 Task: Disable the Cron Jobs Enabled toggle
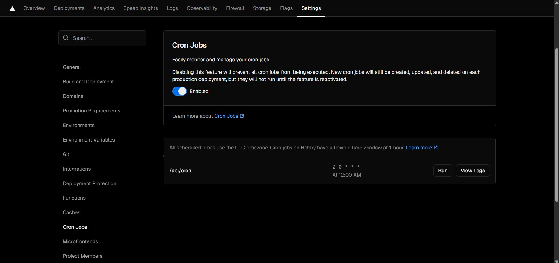(179, 91)
